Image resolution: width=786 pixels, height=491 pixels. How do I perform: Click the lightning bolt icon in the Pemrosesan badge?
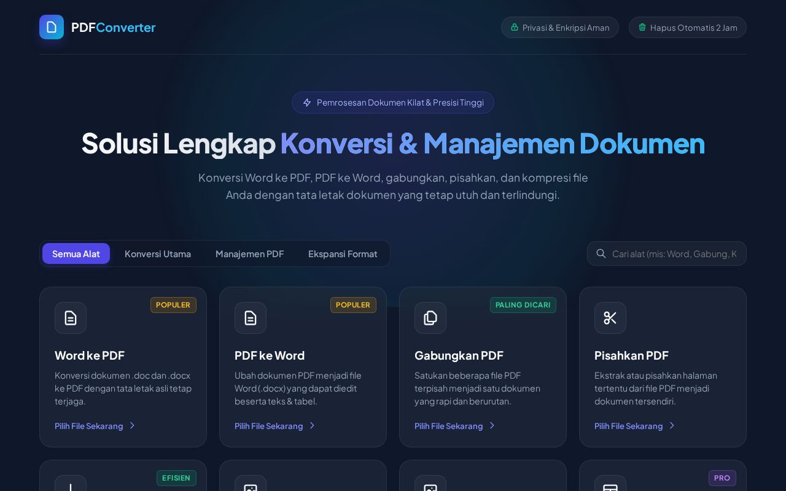pos(307,102)
